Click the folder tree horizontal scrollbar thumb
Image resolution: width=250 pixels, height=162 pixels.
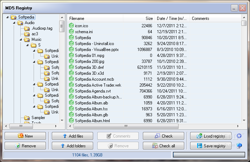point(21,126)
